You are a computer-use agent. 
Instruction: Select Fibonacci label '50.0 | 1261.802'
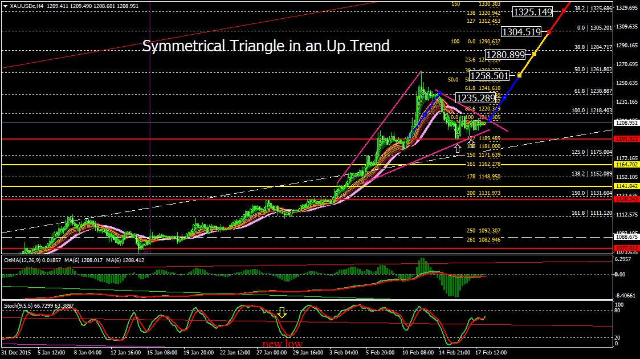tap(593, 70)
